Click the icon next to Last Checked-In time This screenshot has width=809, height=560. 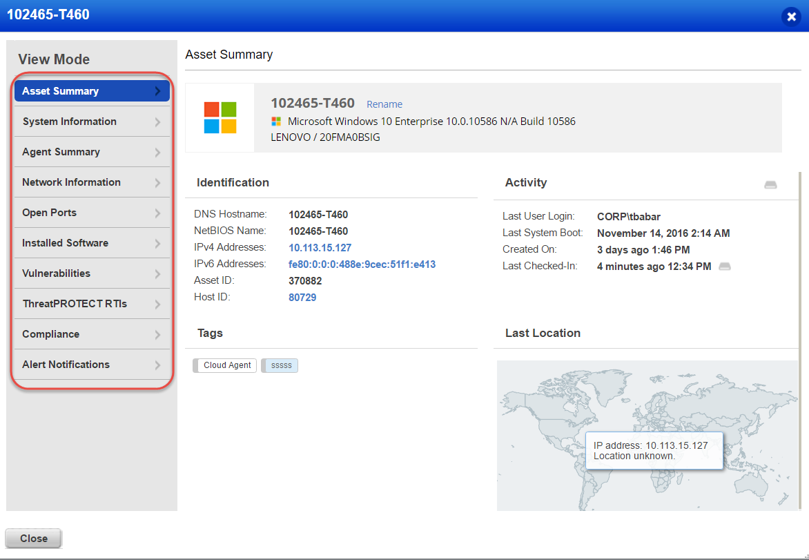(725, 267)
